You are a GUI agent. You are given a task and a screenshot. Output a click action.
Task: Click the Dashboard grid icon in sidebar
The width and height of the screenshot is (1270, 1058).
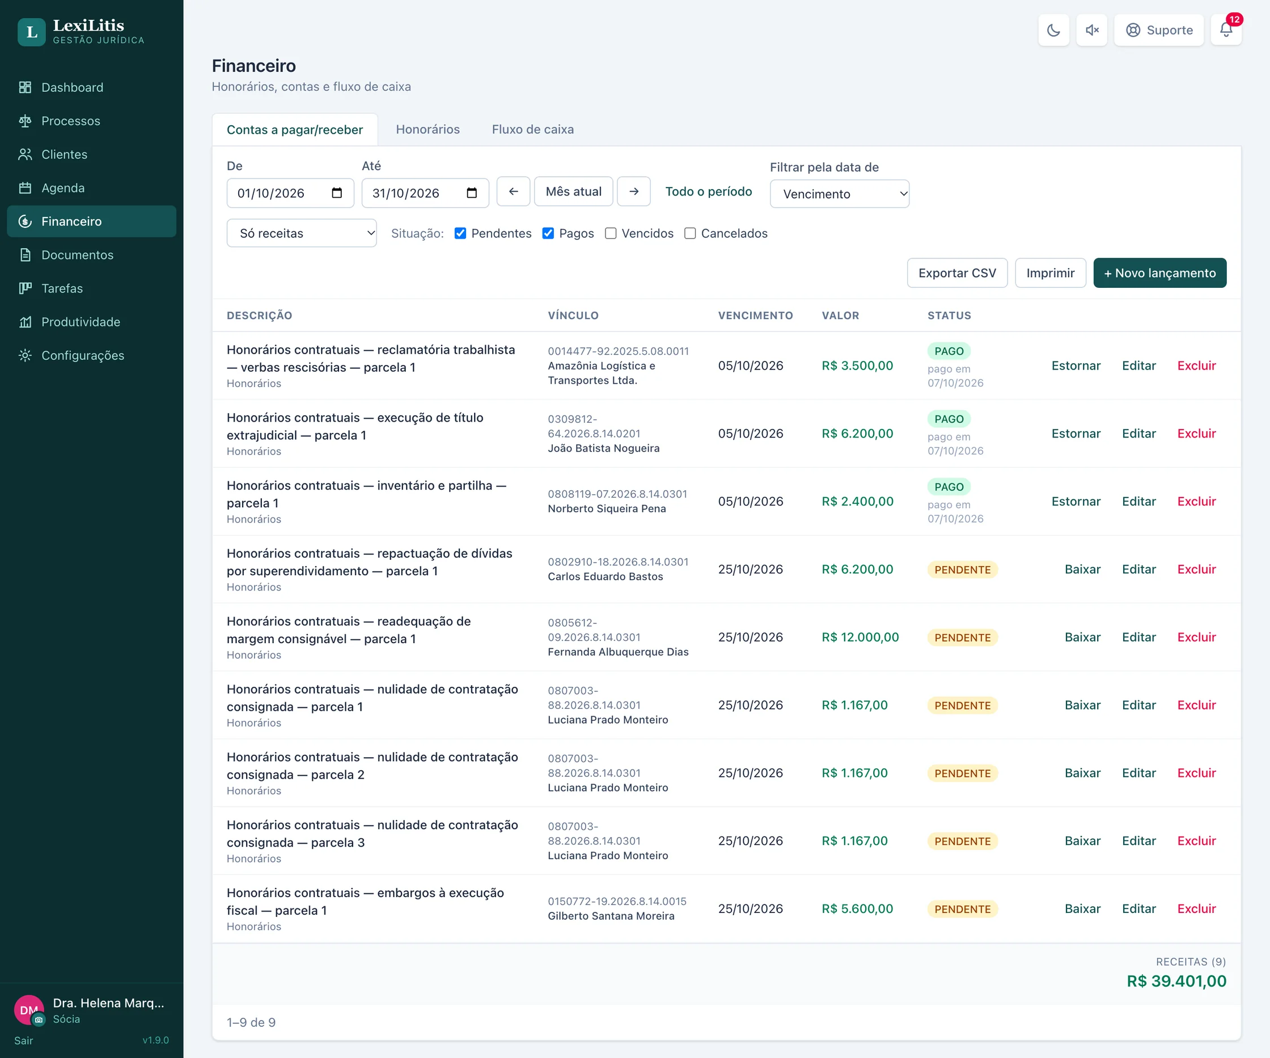(25, 87)
